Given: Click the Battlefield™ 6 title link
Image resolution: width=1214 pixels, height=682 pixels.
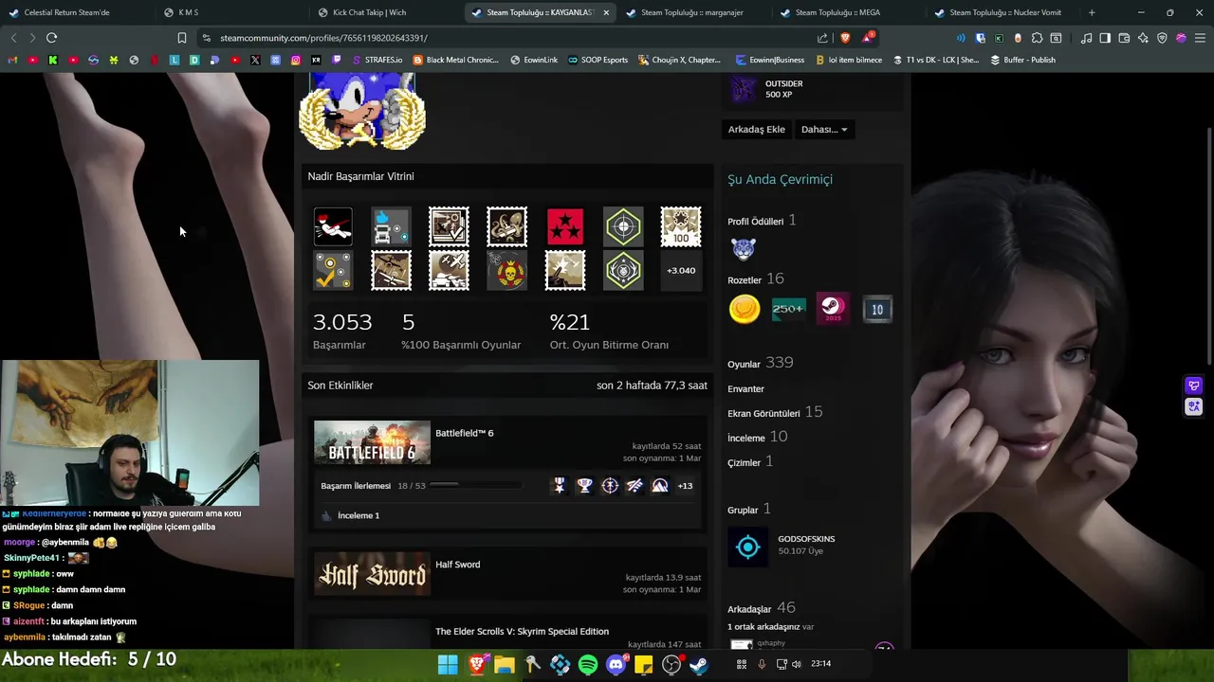Looking at the screenshot, I should pos(465,433).
